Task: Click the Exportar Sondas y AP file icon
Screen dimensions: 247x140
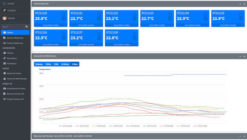Action: [5, 94]
